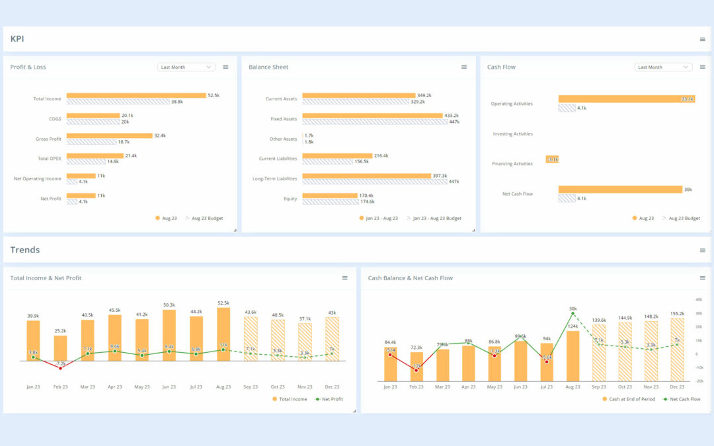Click the Current Liabilities row label

point(278,159)
